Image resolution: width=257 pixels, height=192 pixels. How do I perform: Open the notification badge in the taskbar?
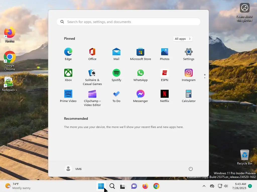pyautogui.click(x=250, y=186)
